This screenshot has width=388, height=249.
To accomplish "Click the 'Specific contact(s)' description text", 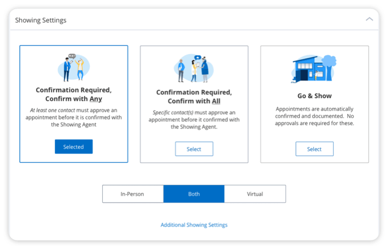I will point(194,120).
